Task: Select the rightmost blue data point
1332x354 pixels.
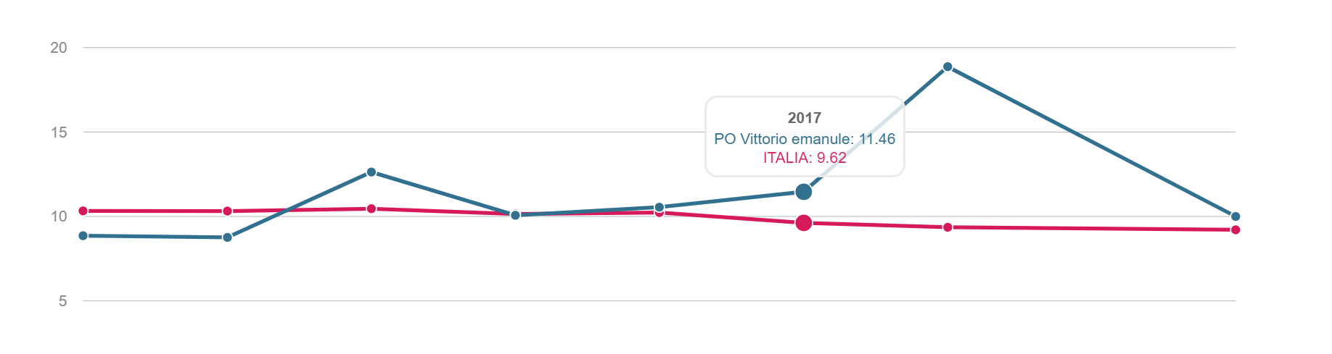Action: (1236, 216)
